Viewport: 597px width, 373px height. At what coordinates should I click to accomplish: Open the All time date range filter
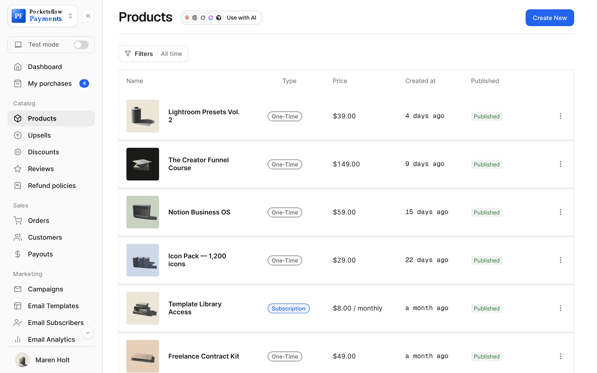click(171, 54)
